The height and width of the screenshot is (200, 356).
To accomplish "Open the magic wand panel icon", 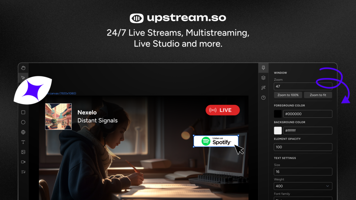I will [x=263, y=88].
